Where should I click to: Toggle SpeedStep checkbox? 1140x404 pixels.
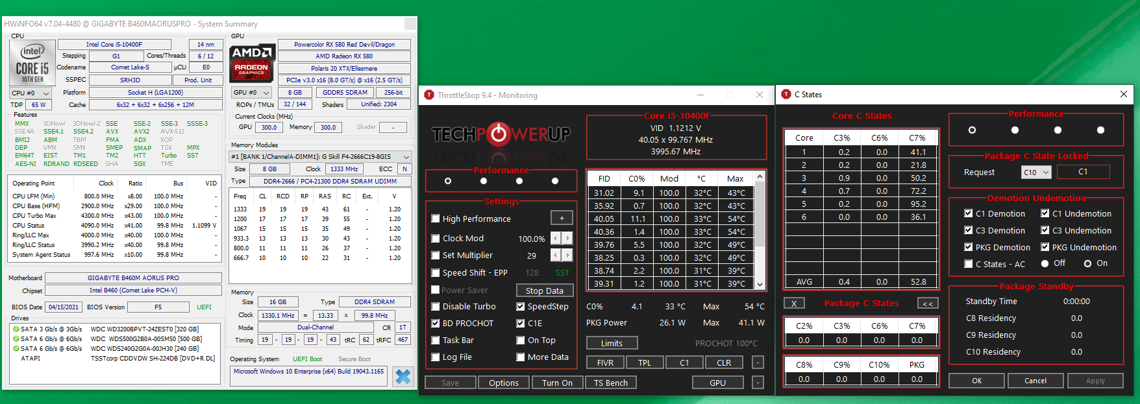click(521, 306)
